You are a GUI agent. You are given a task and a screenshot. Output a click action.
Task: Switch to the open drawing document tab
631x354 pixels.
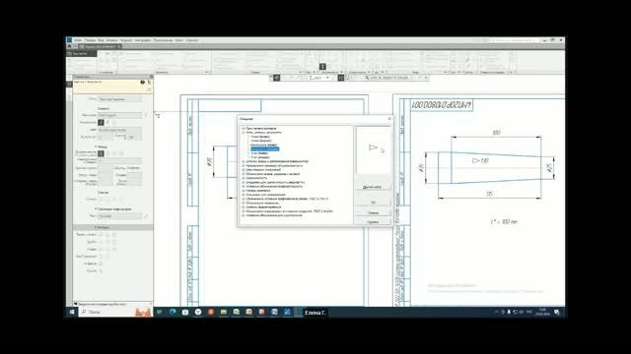pos(99,46)
